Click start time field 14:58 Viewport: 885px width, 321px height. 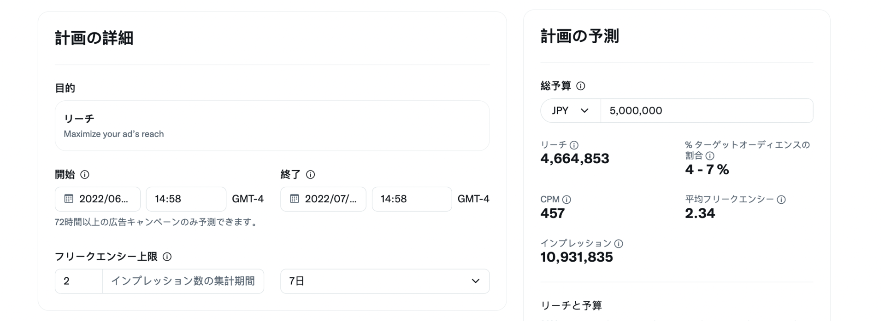point(186,199)
